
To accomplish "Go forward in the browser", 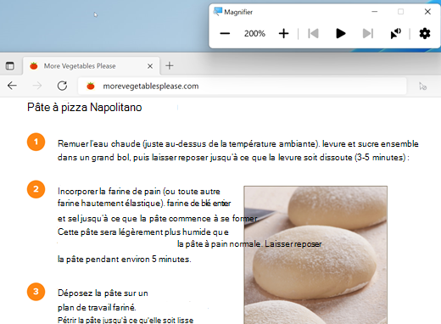I will coord(37,86).
